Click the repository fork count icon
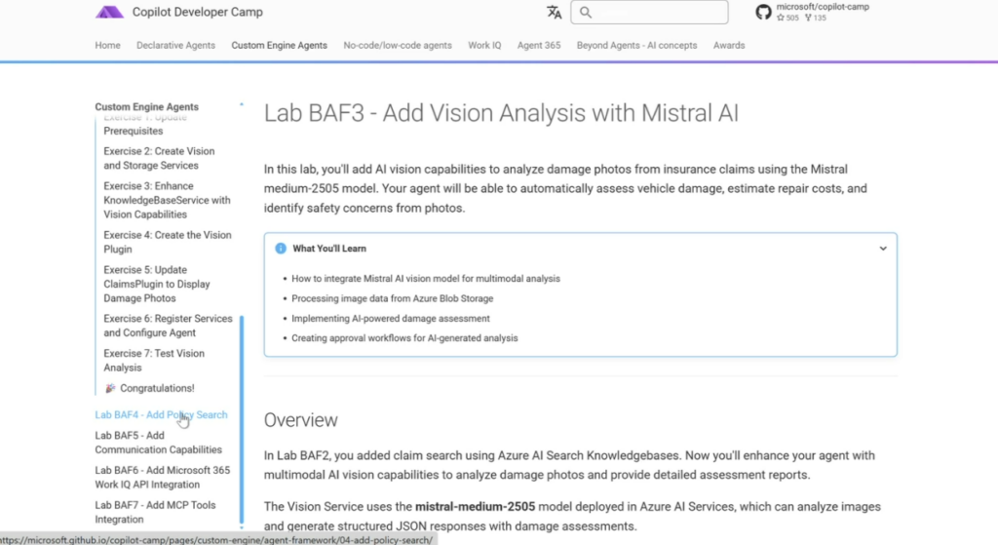The width and height of the screenshot is (998, 545). click(809, 18)
